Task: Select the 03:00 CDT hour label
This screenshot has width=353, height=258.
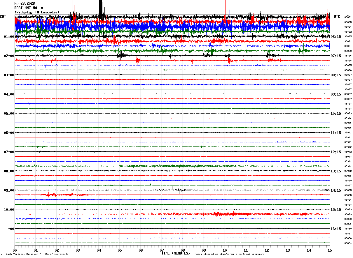Action: click(9, 75)
